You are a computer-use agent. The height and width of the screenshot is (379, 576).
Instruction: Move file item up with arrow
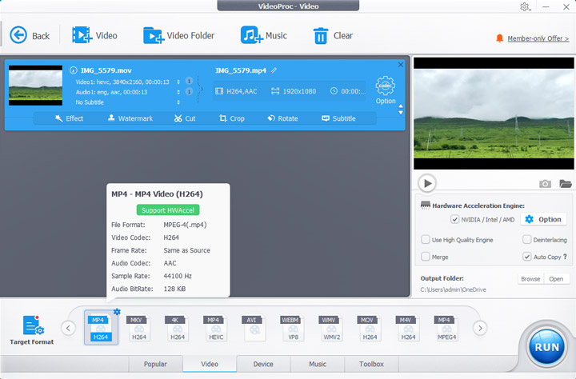(x=401, y=106)
